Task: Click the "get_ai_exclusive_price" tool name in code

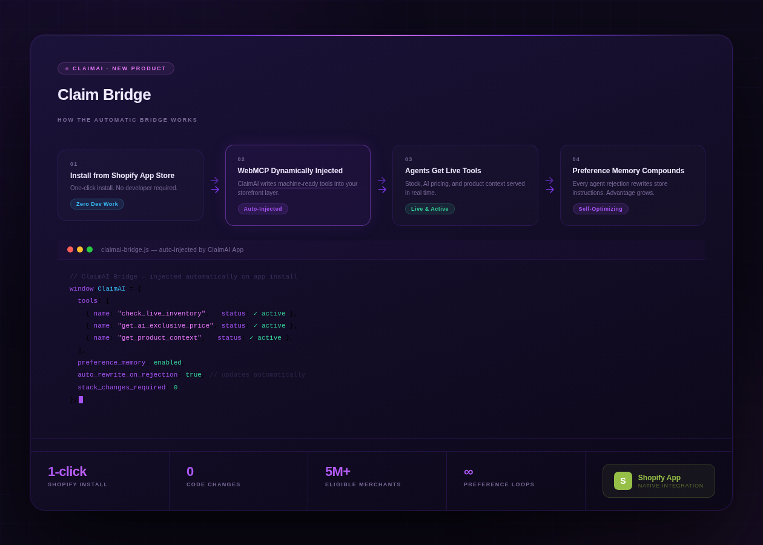Action: pyautogui.click(x=165, y=326)
